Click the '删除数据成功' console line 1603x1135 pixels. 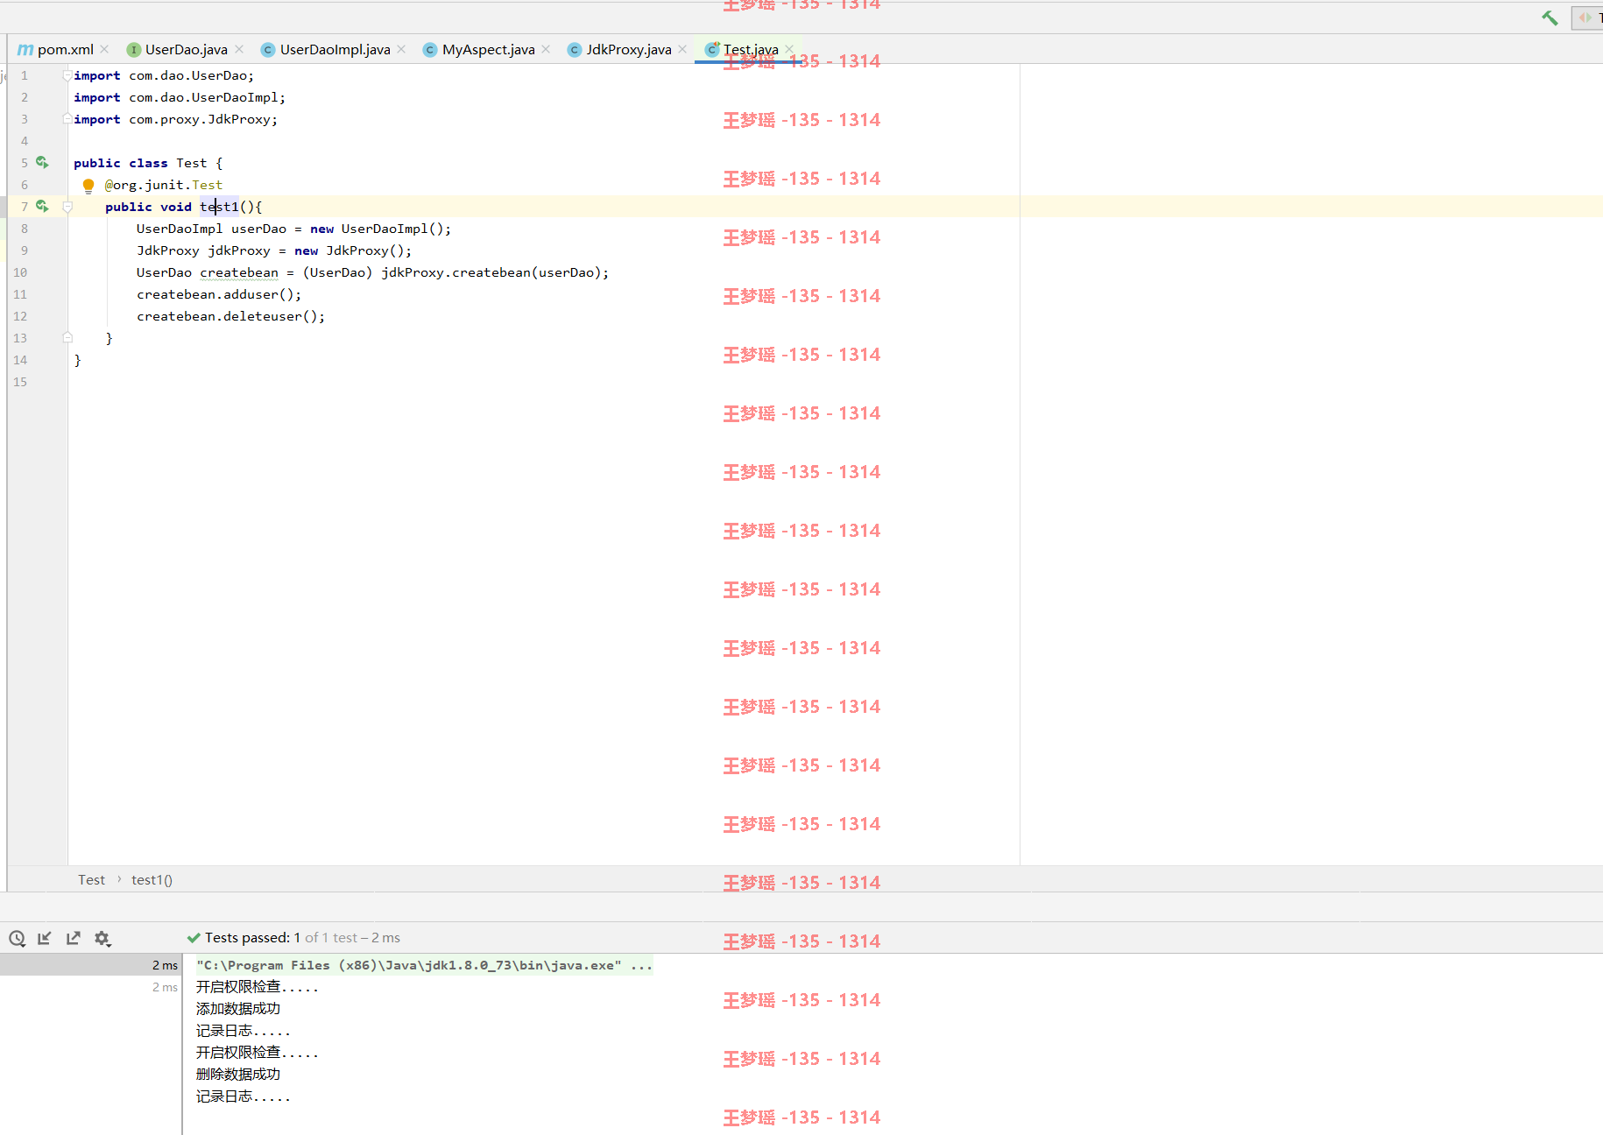[x=238, y=1075]
